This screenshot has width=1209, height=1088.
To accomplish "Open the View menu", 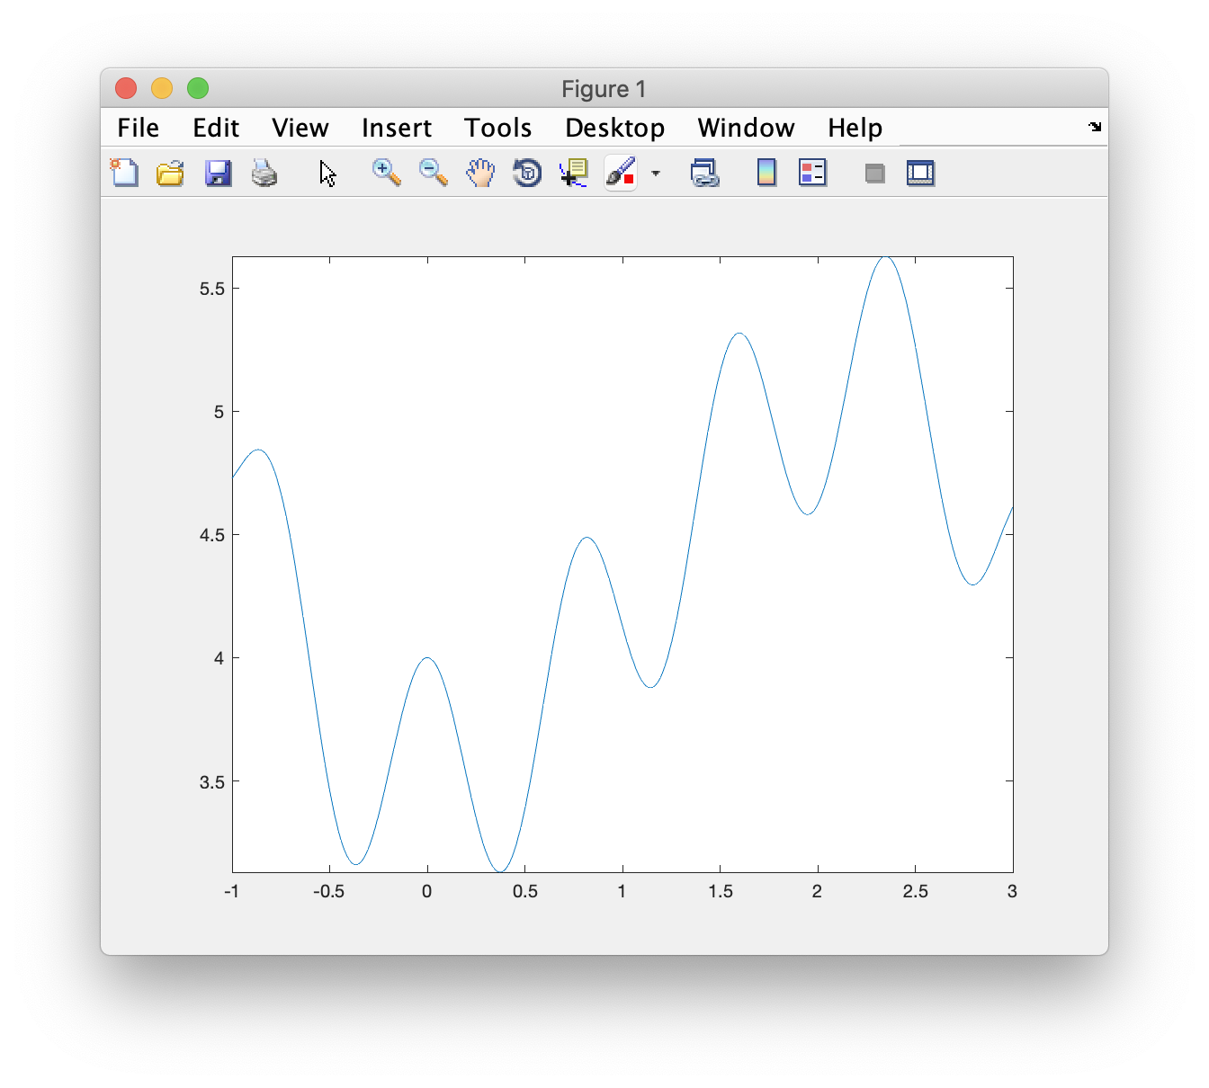I will [300, 128].
